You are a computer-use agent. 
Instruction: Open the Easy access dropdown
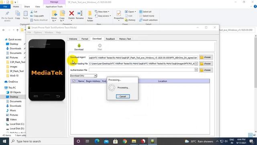click(x=103, y=16)
